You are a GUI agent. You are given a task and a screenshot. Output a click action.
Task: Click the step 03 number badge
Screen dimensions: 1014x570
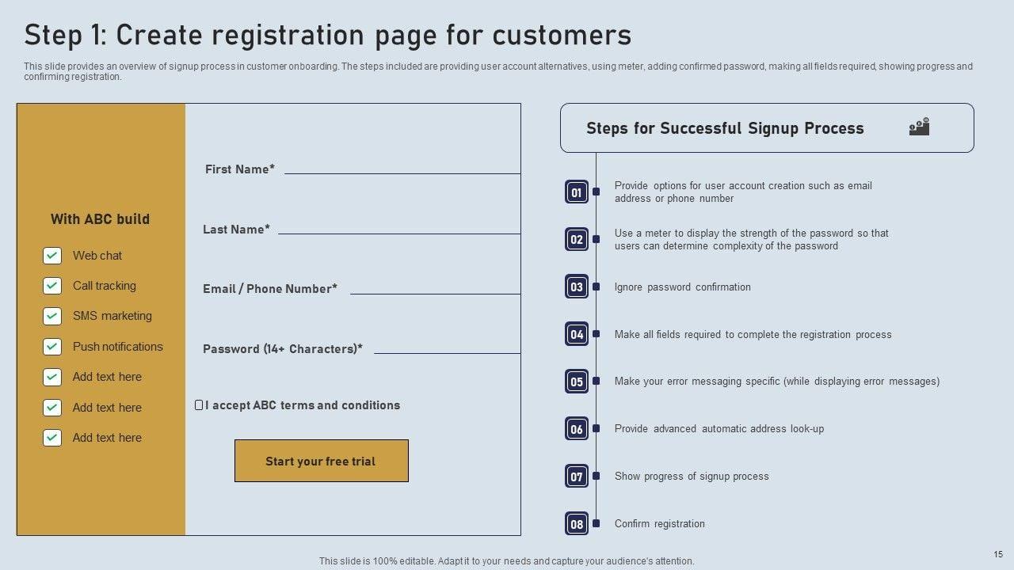tap(577, 287)
